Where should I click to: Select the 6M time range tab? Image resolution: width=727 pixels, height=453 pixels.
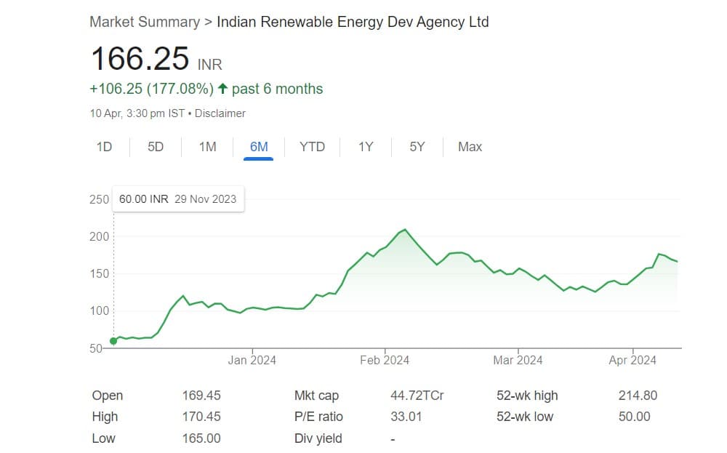coord(259,147)
